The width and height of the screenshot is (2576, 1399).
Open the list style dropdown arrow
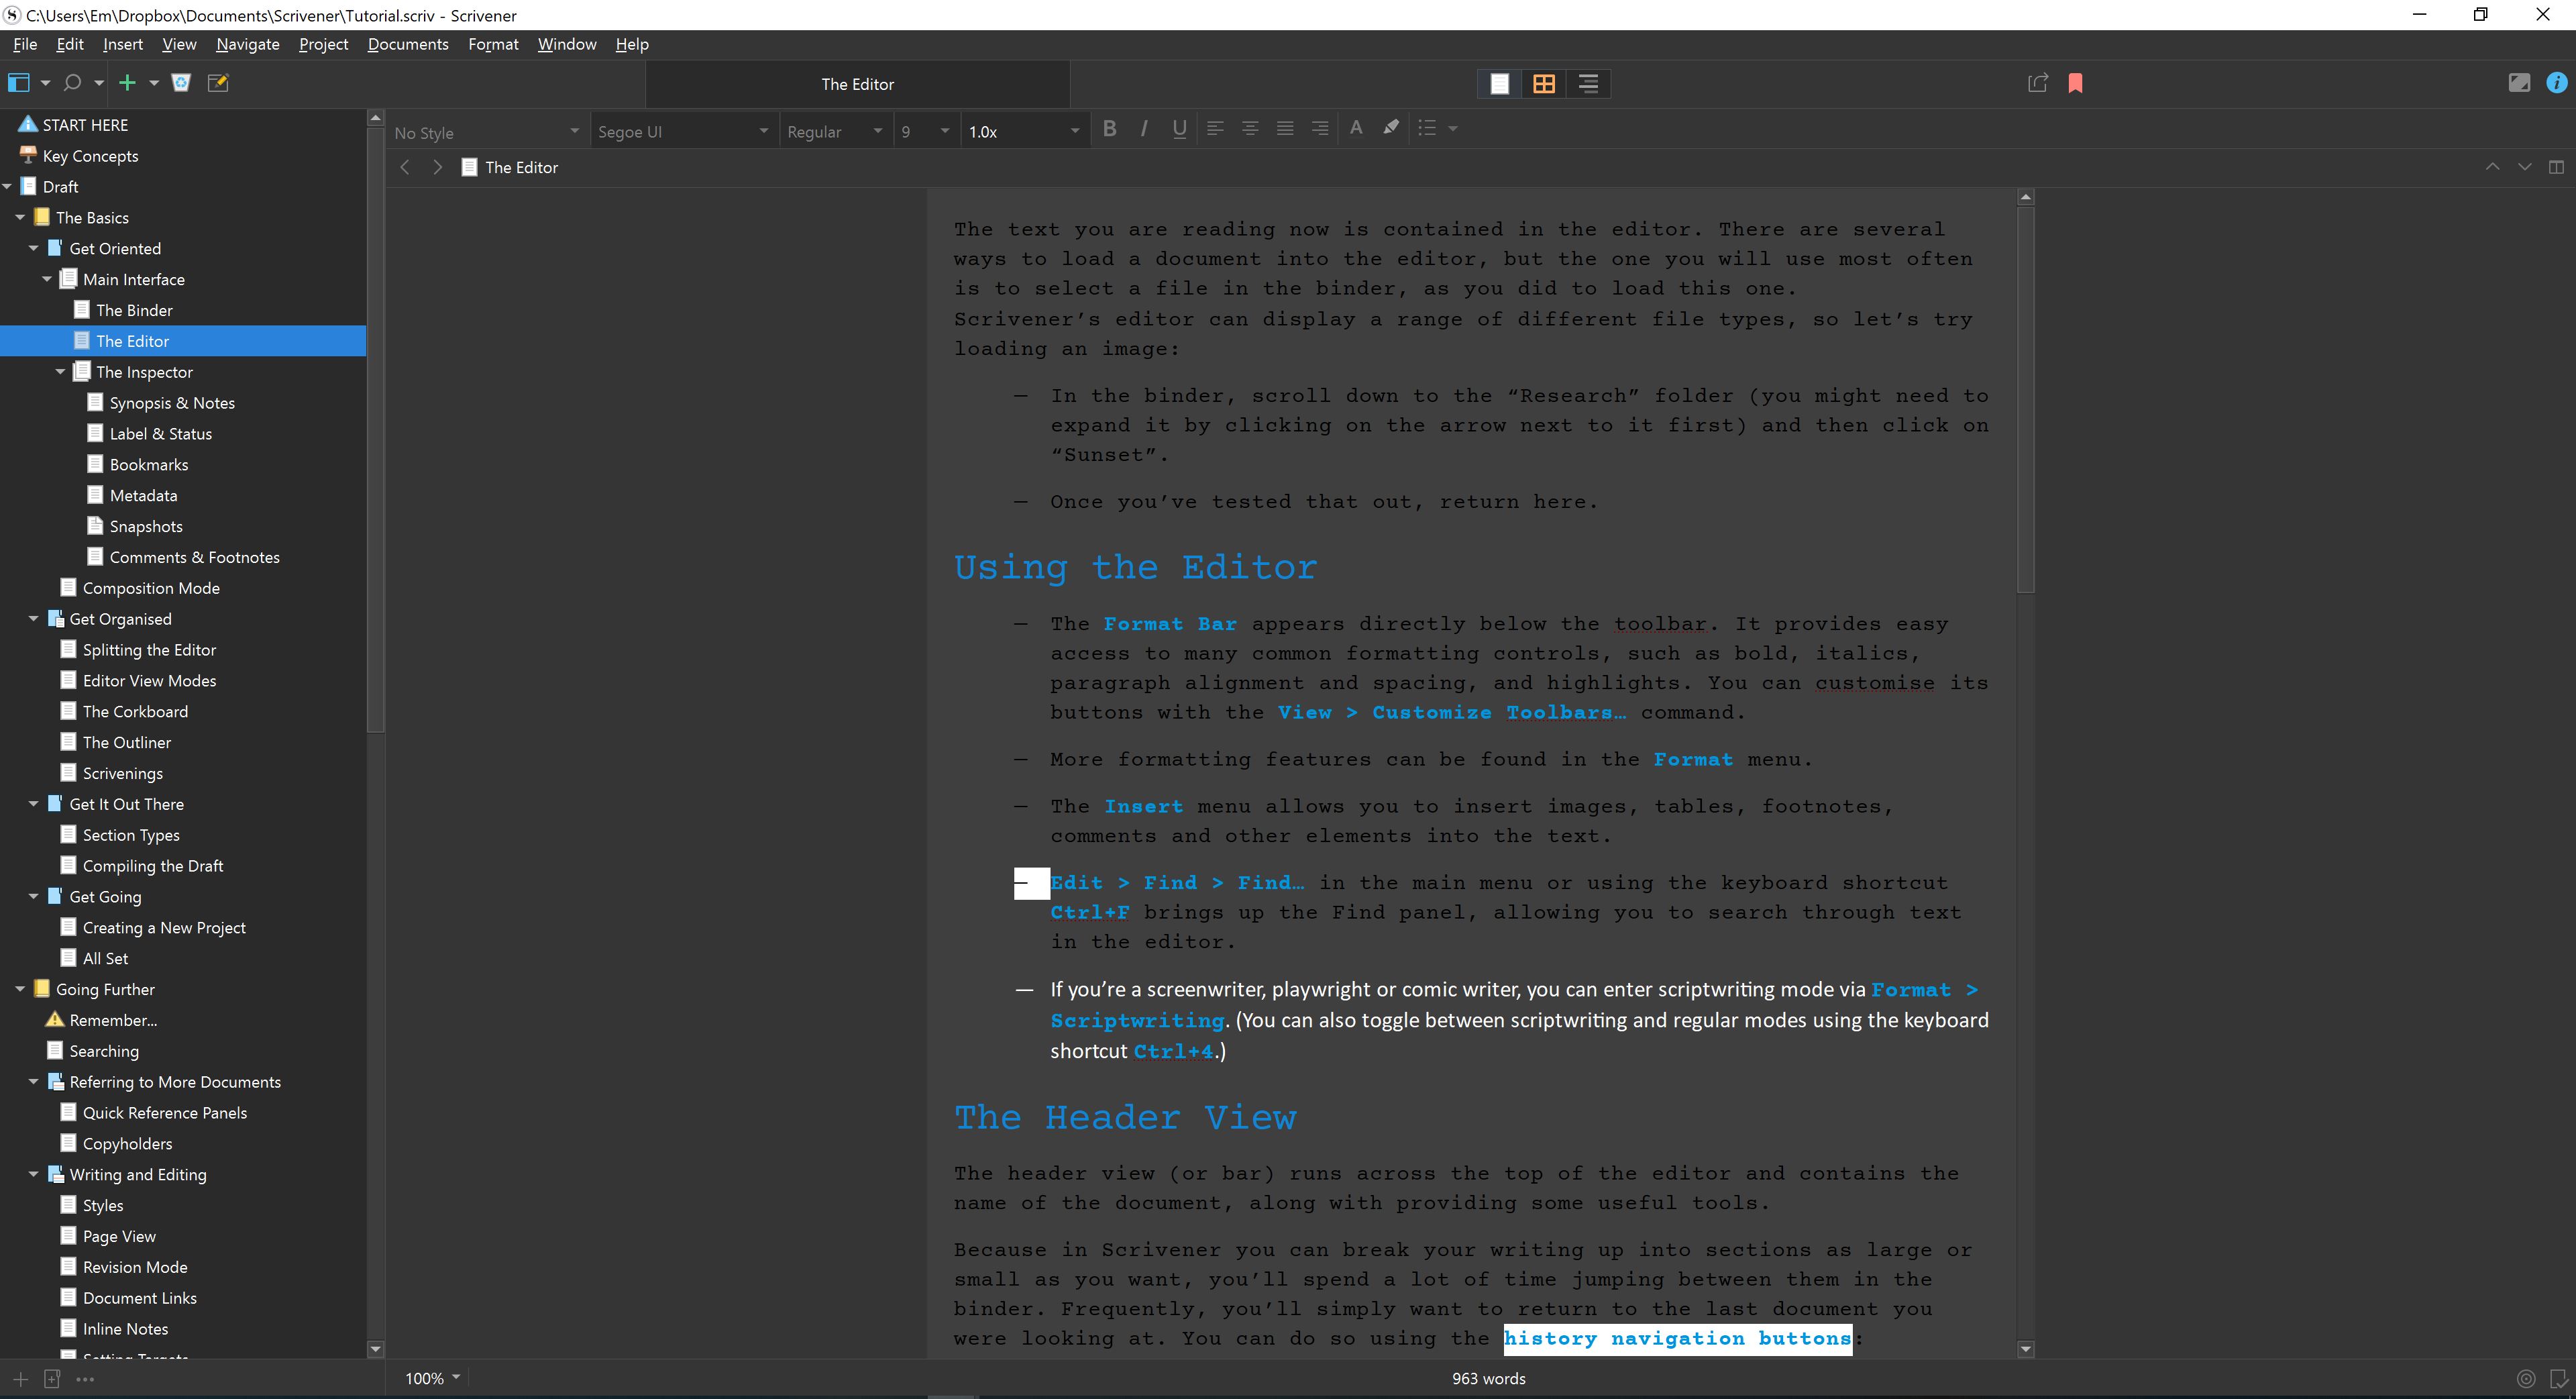[1453, 128]
